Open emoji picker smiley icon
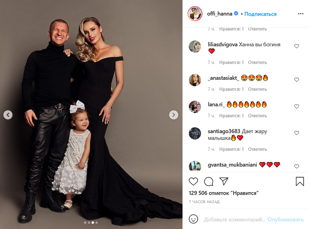This screenshot has width=309, height=229. tap(193, 219)
